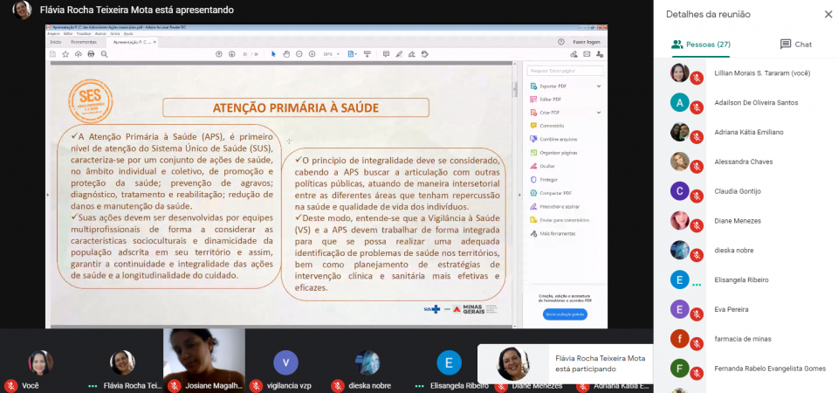
Task: Select the vigilancia vzp participant tile
Action: pos(286,361)
